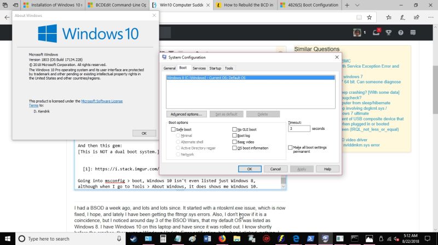The width and height of the screenshot is (438, 245).
Task: Open a new Edge tab with plus button
Action: [347, 5]
